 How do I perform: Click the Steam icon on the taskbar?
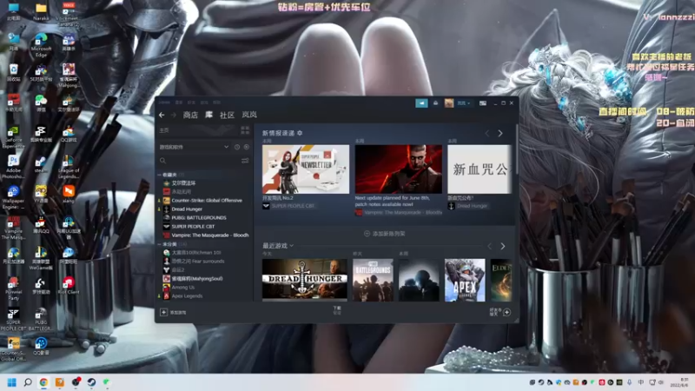point(91,382)
